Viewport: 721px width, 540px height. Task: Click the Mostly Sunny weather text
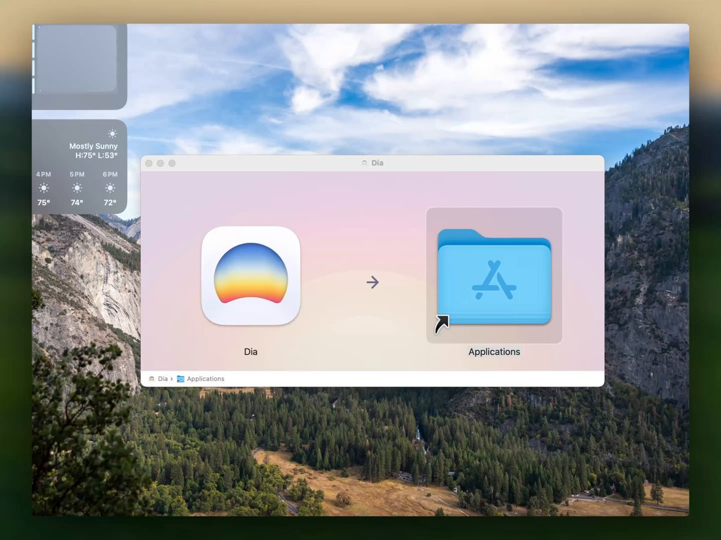click(93, 146)
